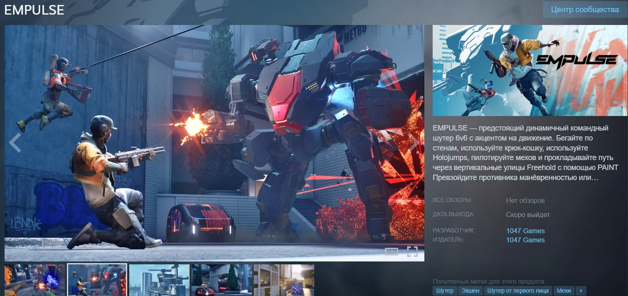Click the Скоро выйдет release date text

click(528, 215)
